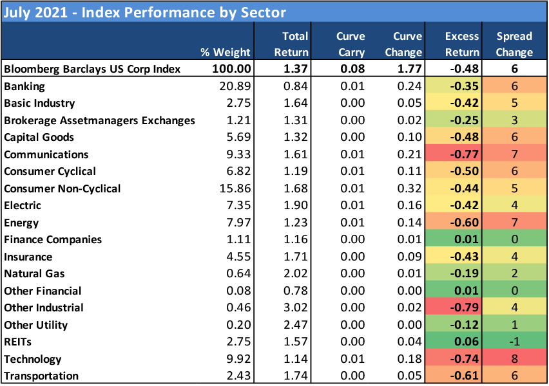This screenshot has width=549, height=386.
Task: Select the Communications sector name
Action: [46, 154]
